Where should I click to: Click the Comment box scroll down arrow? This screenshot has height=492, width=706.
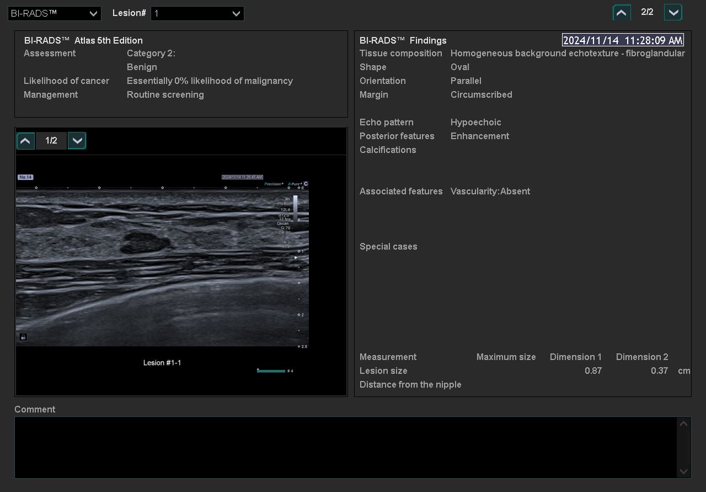coord(683,471)
